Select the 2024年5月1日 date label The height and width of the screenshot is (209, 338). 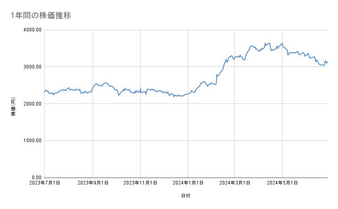coord(282,183)
